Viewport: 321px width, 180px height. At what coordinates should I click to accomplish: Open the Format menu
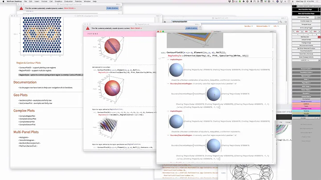click(x=44, y=1)
